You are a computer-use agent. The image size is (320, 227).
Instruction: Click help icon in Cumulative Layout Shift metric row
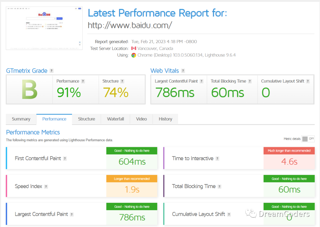(229, 214)
